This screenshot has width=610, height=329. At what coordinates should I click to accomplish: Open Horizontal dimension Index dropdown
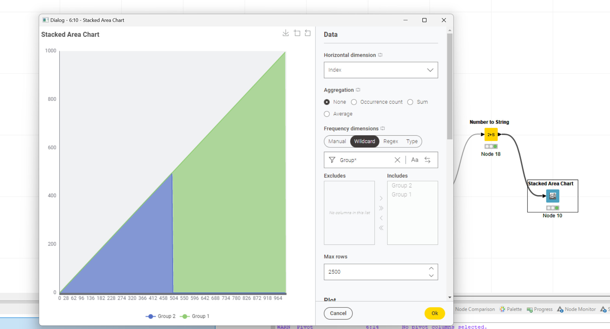pos(381,70)
